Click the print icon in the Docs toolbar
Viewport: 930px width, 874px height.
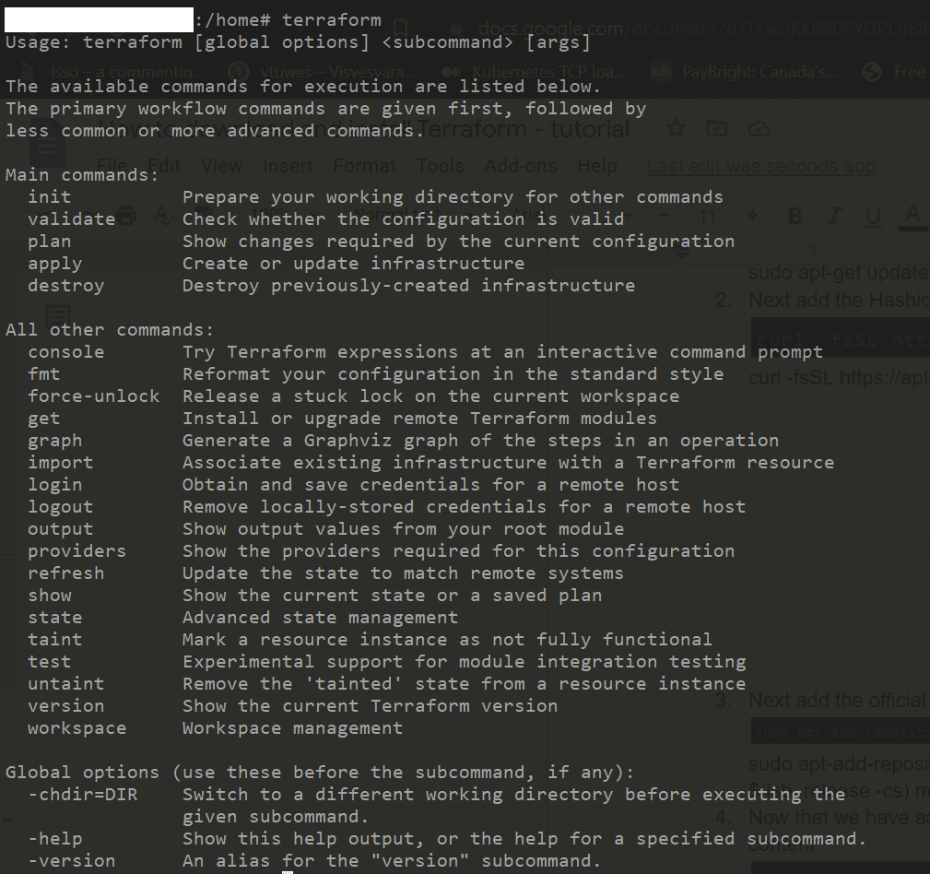[x=127, y=217]
